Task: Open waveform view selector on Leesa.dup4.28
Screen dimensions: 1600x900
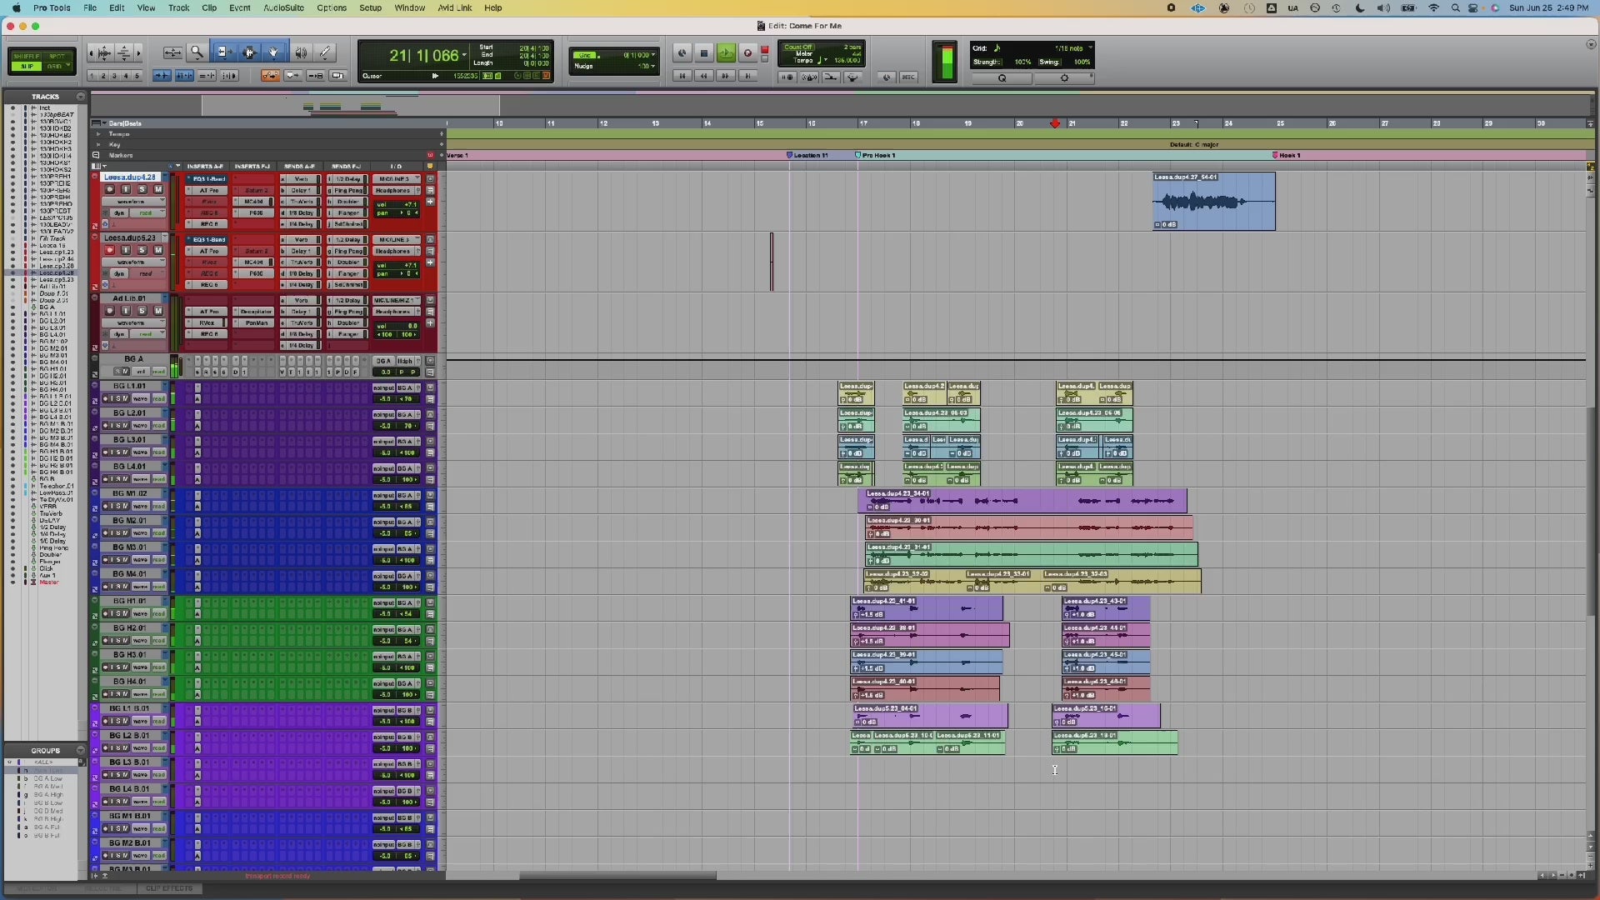Action: pyautogui.click(x=133, y=202)
